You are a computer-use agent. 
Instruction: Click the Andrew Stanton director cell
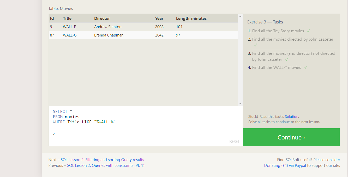108,27
